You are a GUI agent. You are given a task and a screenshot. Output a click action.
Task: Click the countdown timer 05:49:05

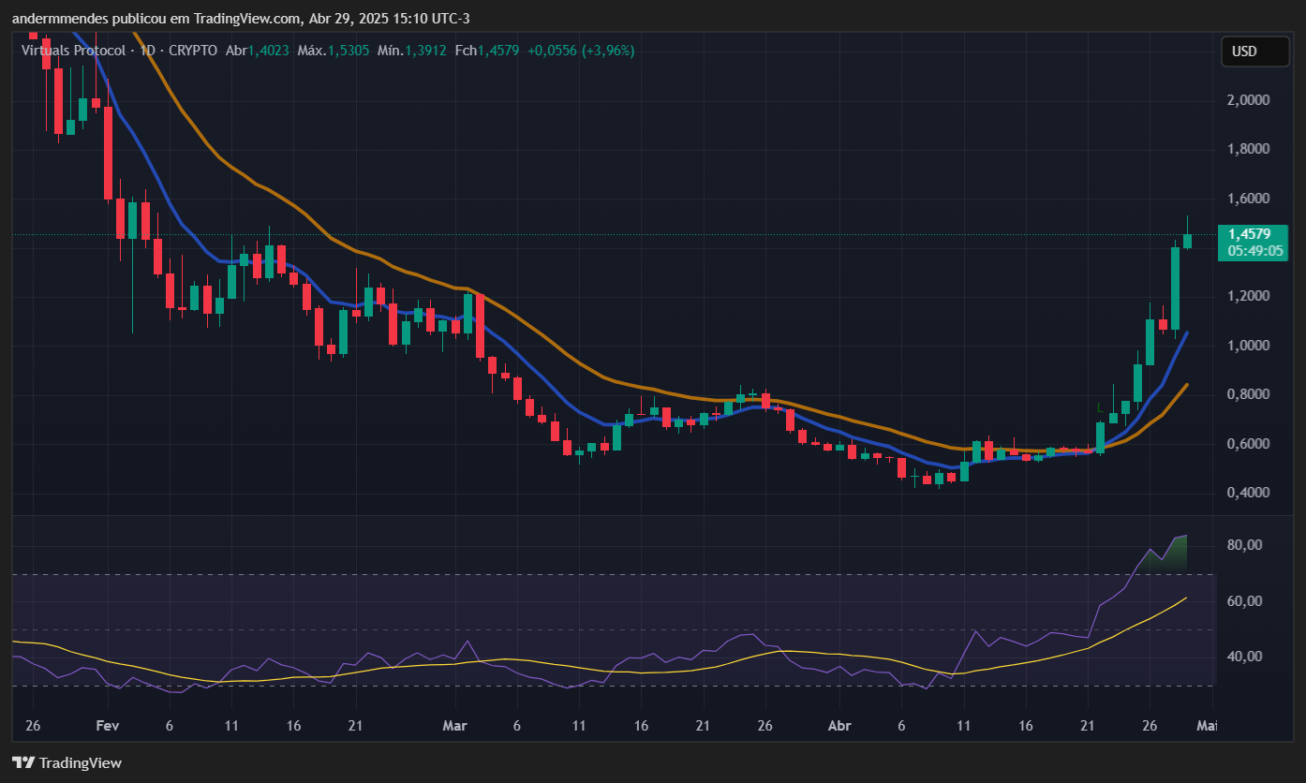[1250, 251]
